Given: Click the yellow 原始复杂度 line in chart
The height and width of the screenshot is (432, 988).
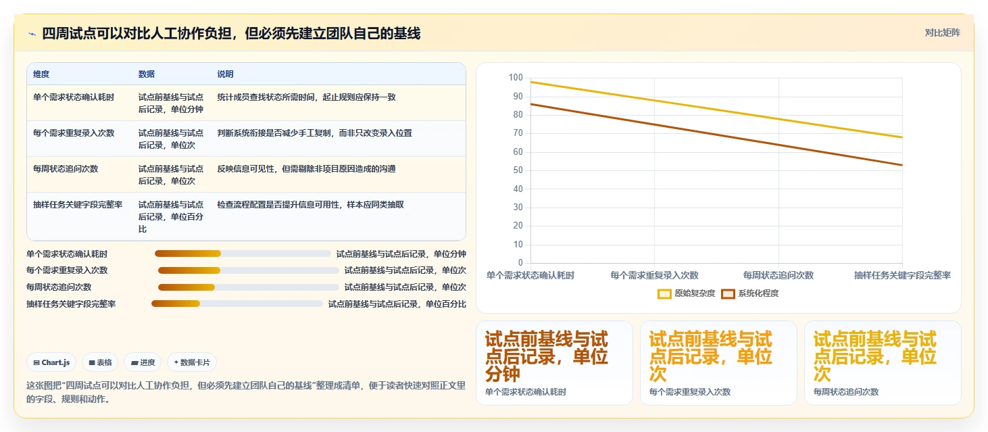Looking at the screenshot, I should (x=716, y=110).
